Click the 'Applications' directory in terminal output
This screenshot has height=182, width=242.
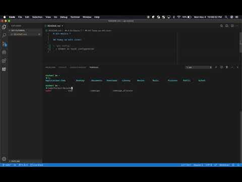pos(52,80)
